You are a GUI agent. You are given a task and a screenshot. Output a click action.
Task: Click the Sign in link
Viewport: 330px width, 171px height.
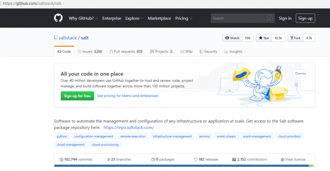(285, 18)
